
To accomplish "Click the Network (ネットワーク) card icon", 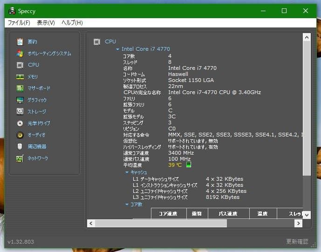I will [20, 158].
